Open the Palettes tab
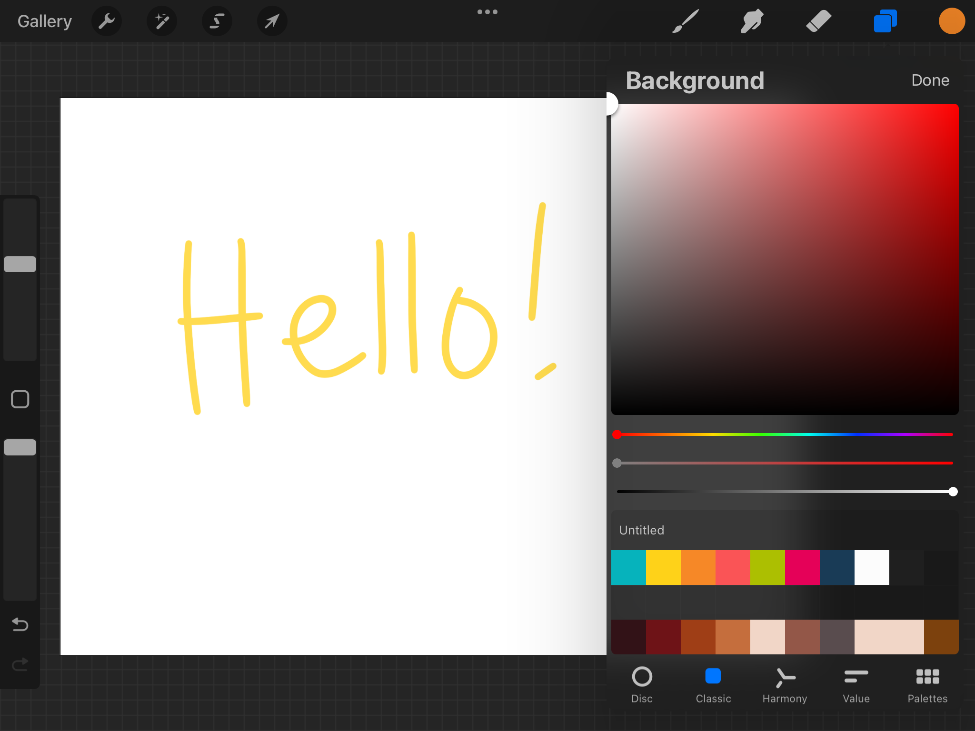This screenshot has width=975, height=731. [x=927, y=684]
